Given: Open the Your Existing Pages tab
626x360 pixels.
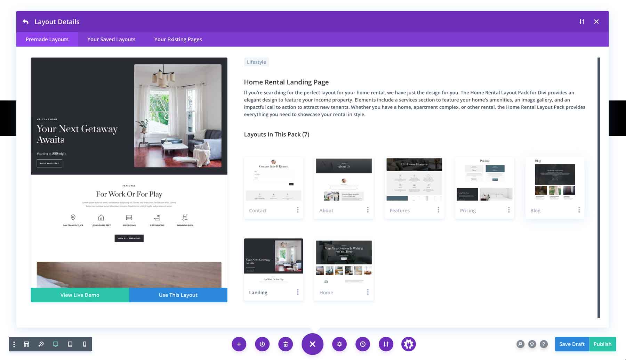Looking at the screenshot, I should pos(178,39).
